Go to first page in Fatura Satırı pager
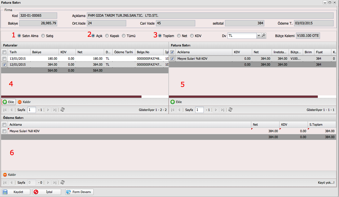Screen dimensions: 339x197 coord(173,110)
